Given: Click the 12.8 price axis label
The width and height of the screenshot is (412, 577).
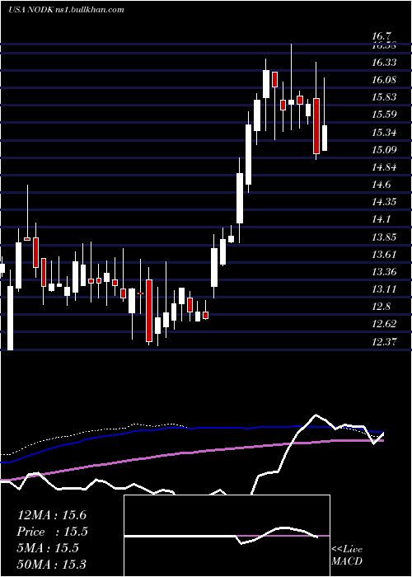Looking at the screenshot, I should 381,307.
